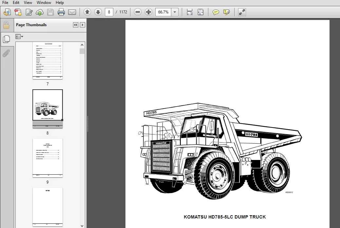Screen dimensions: 340x228
Task: Click the figure code A000012 text
Action: pos(289,192)
